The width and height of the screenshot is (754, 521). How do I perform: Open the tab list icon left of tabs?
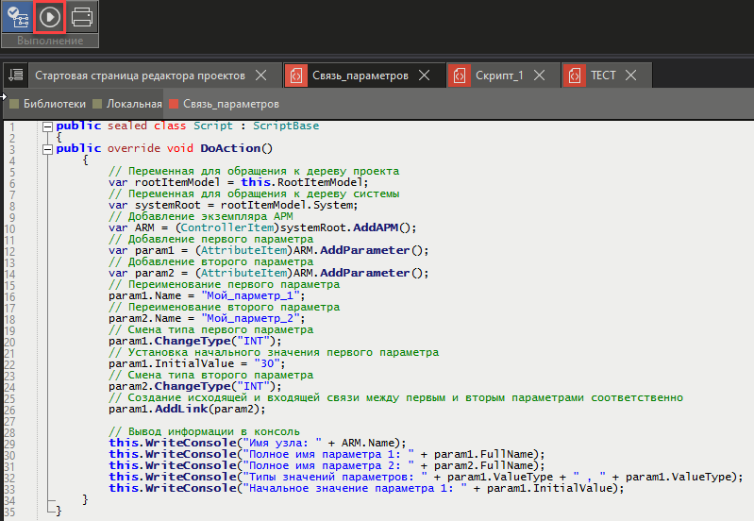point(14,76)
